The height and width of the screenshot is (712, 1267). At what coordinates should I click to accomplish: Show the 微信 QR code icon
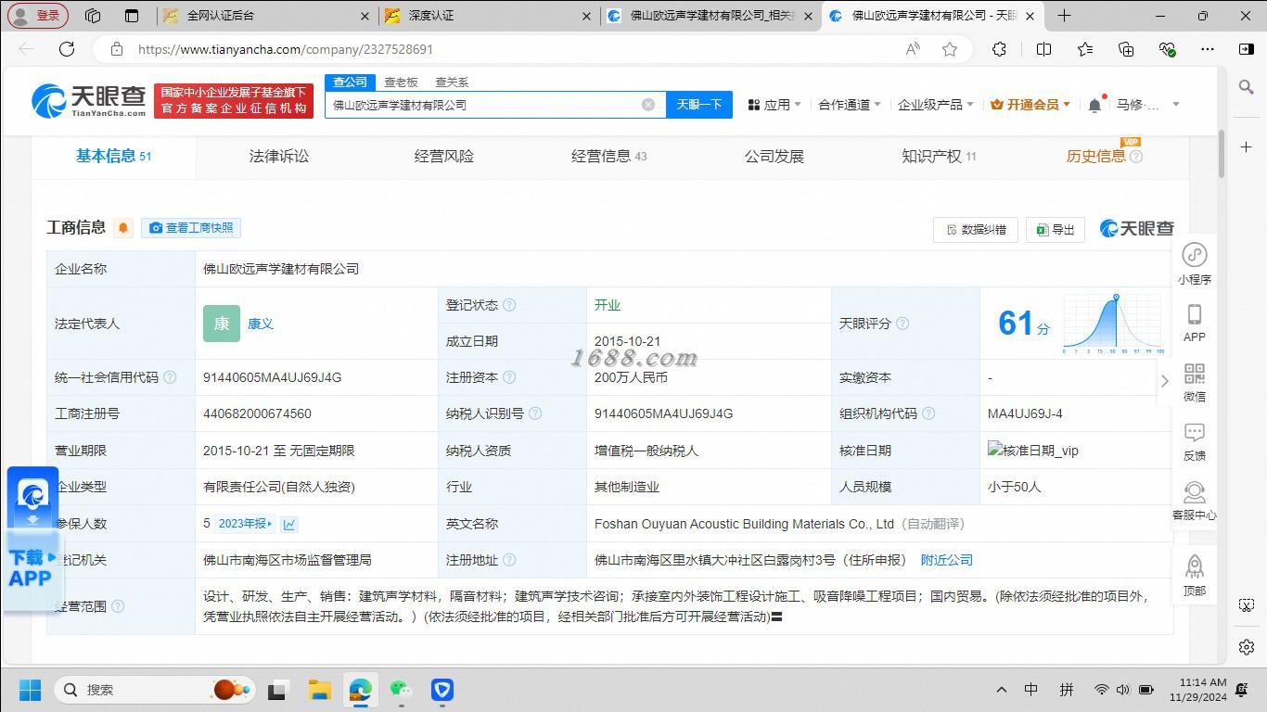(x=1194, y=382)
